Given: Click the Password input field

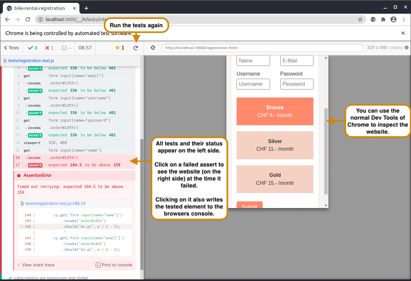Looking at the screenshot, I should pyautogui.click(x=297, y=84).
